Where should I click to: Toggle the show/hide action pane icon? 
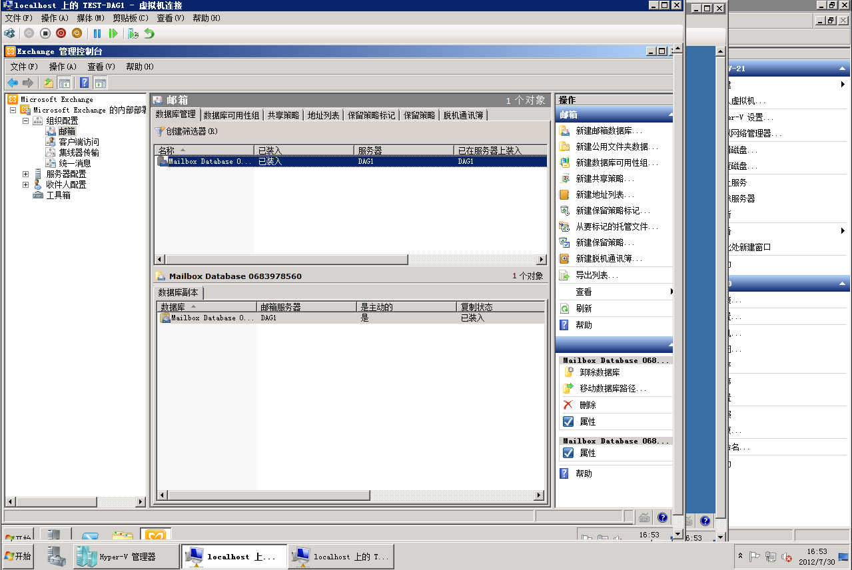(101, 83)
